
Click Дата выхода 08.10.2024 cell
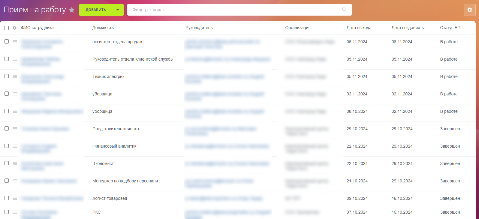tap(357, 111)
